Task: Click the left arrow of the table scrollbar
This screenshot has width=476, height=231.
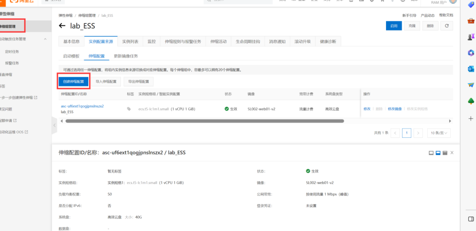Action: click(61, 121)
